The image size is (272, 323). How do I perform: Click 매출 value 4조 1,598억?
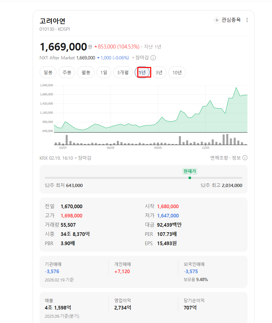pyautogui.click(x=58, y=308)
